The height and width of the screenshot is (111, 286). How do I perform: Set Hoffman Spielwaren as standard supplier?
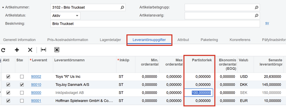click(x=22, y=101)
